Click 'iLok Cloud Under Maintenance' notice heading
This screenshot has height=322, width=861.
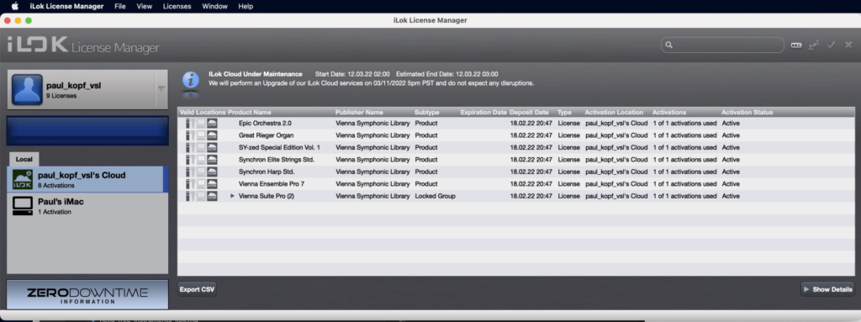[x=256, y=74]
